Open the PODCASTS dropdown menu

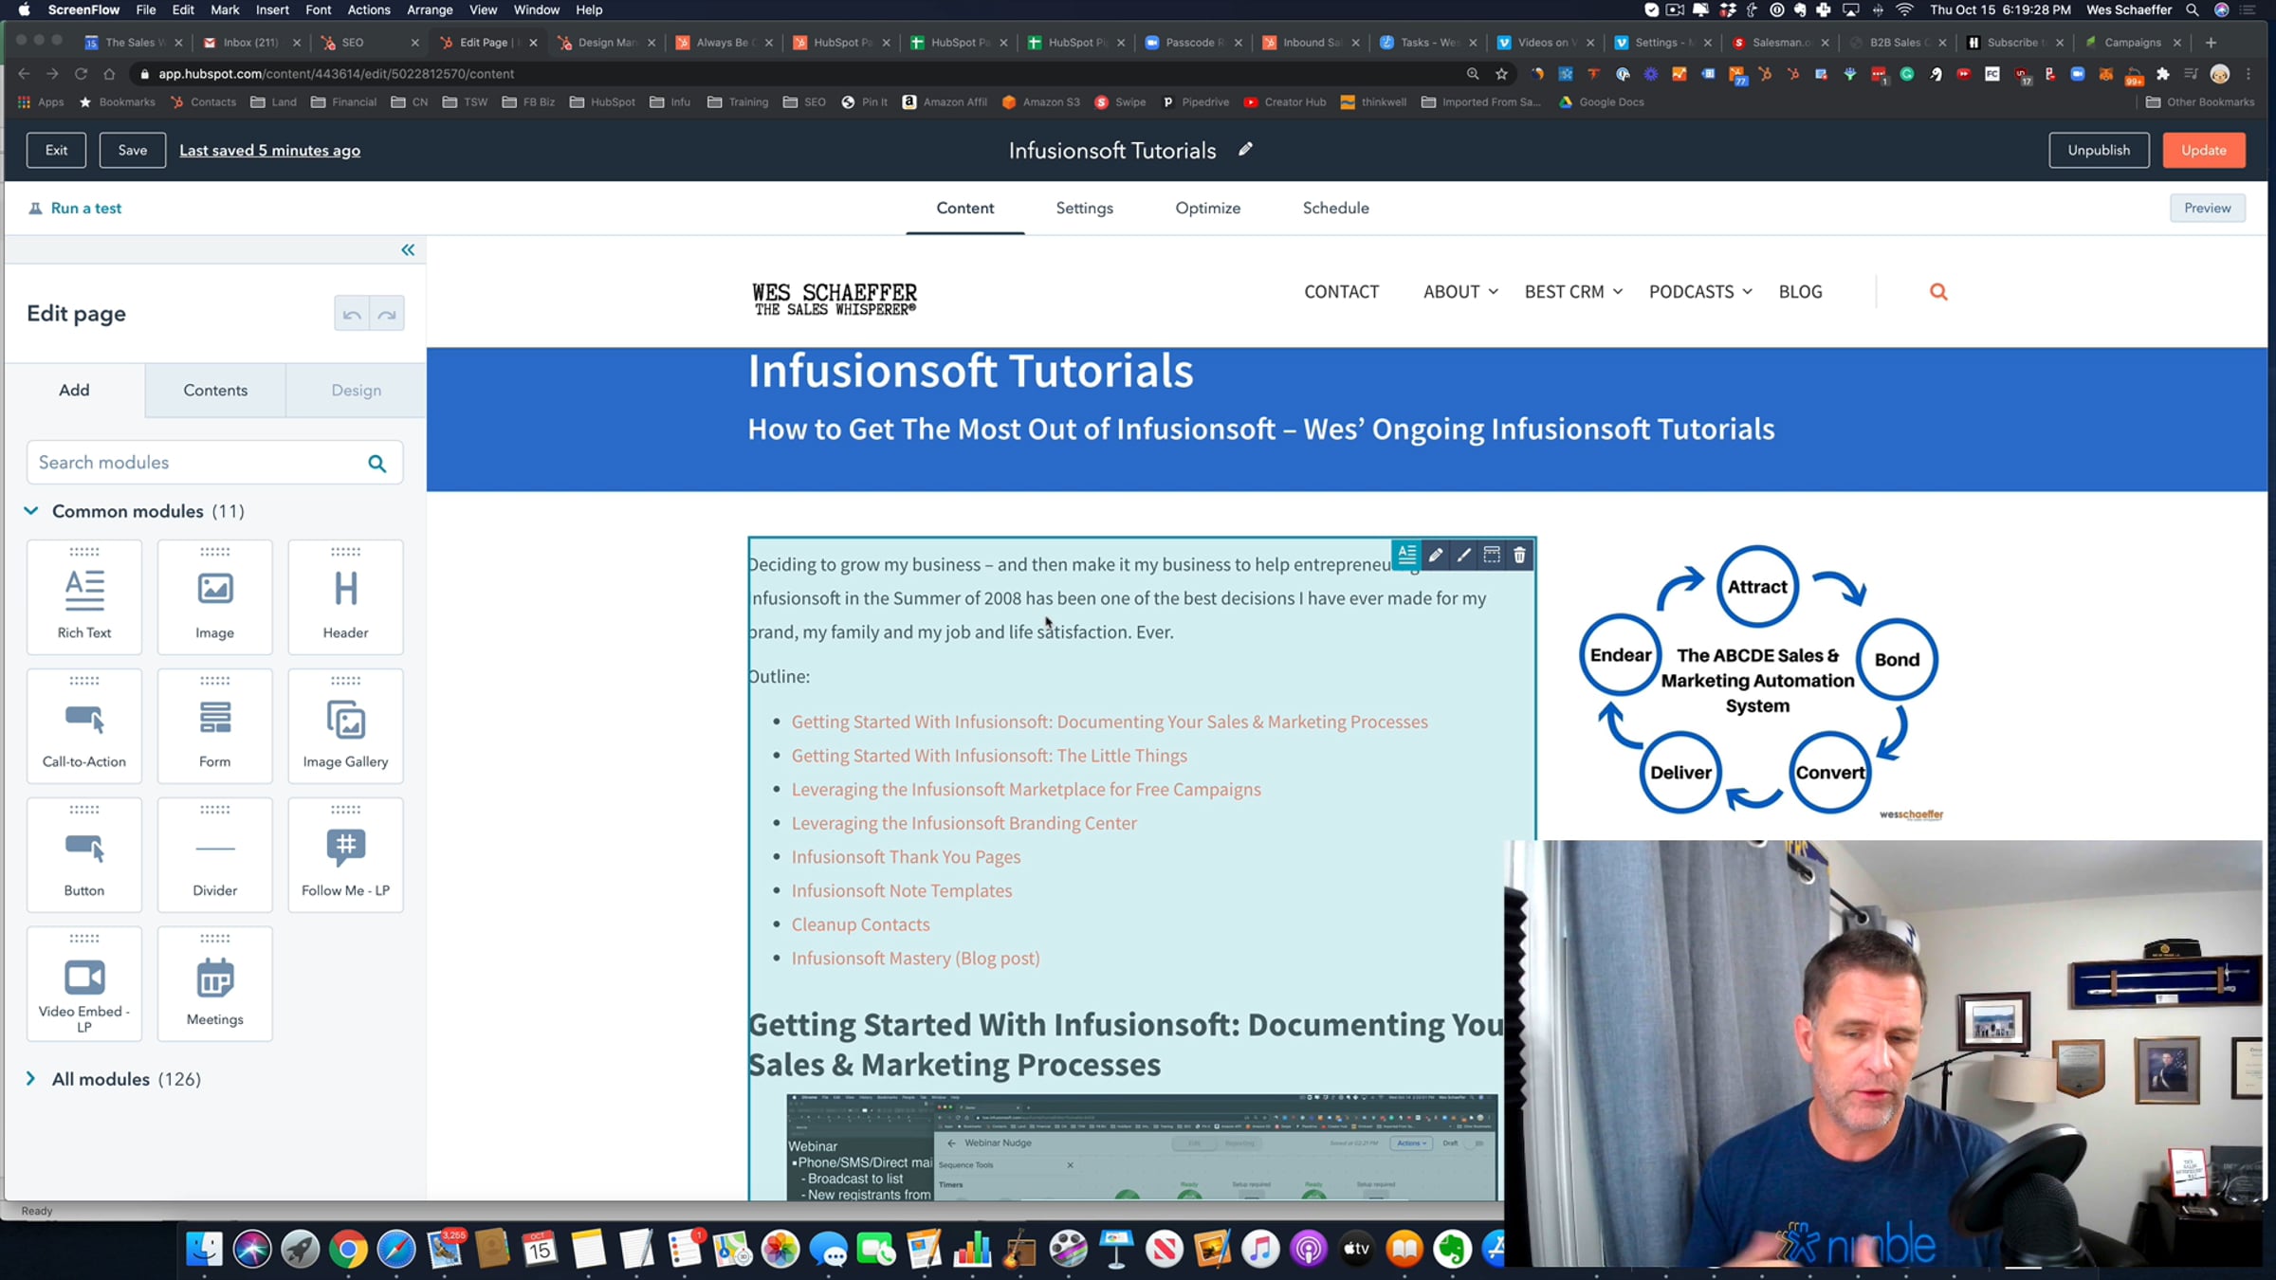(x=1699, y=292)
